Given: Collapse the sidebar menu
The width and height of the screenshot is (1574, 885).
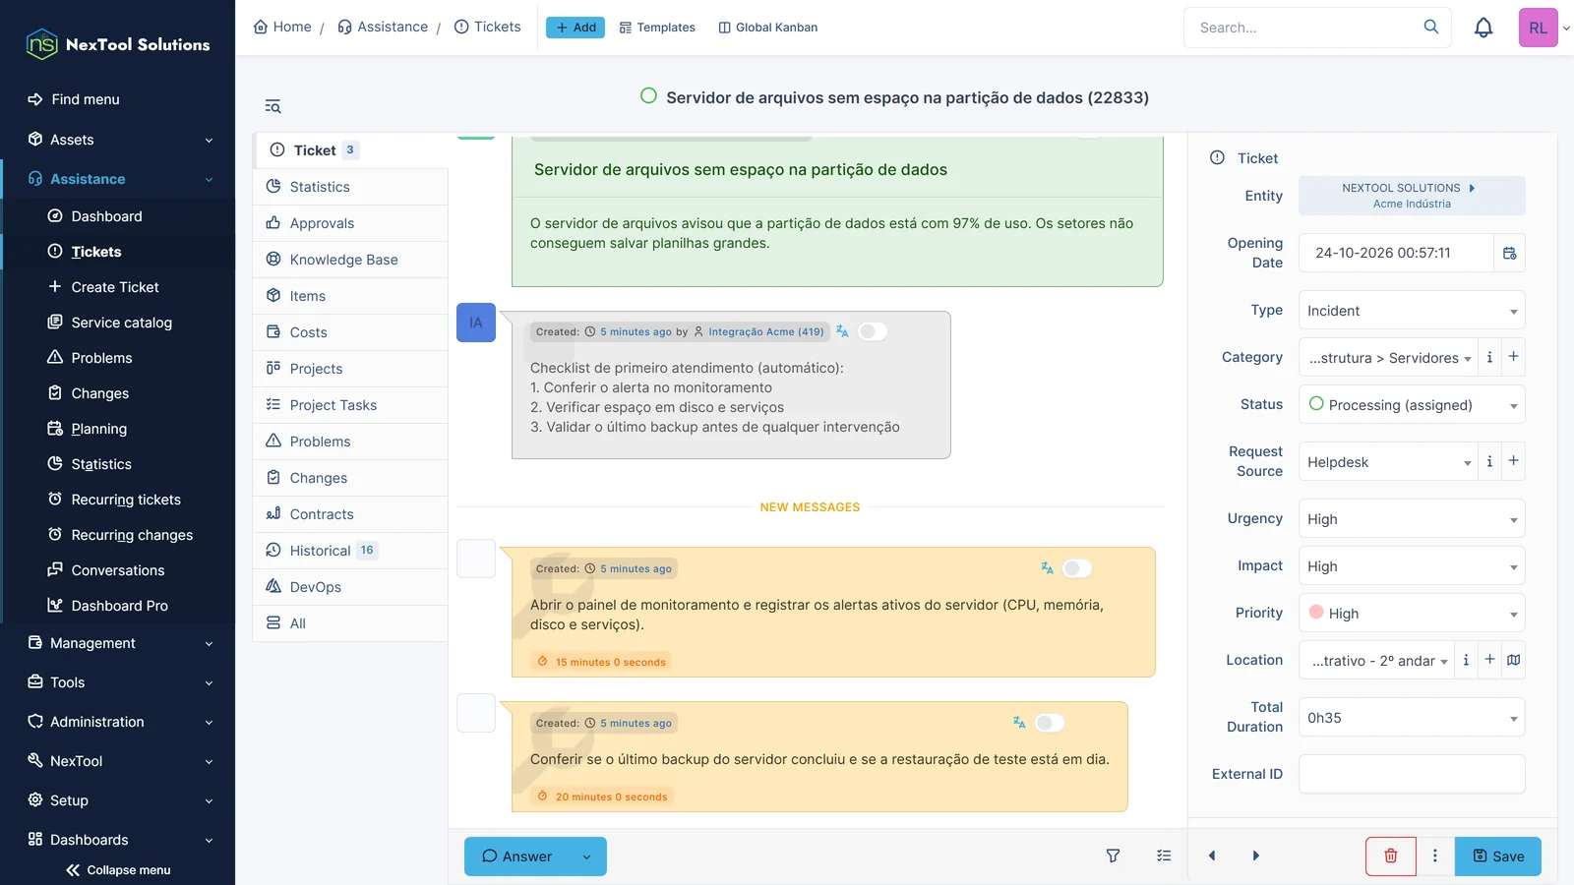Looking at the screenshot, I should pos(118,870).
